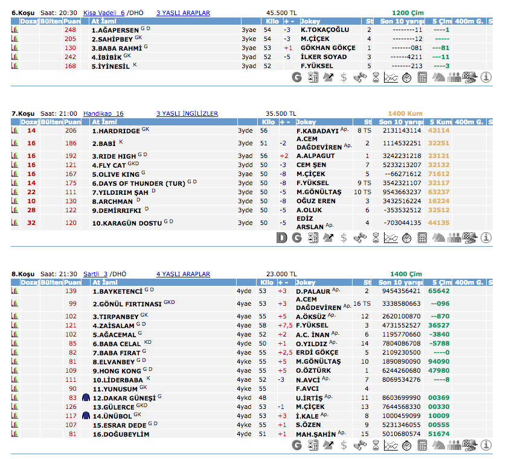Image resolution: width=506 pixels, height=459 pixels.
Task: Click the bar chart icon beside HARDRIDGE
Action: tap(14, 130)
